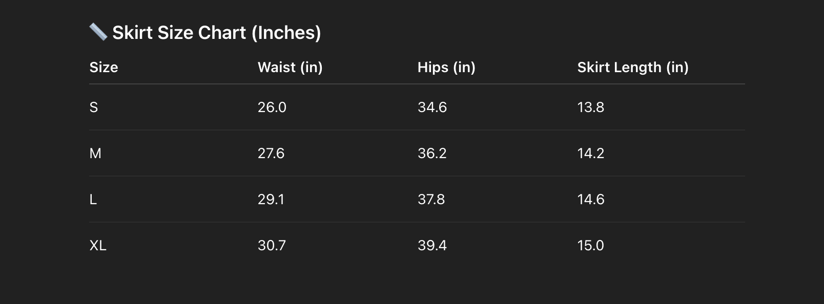Click the 30.7 waist value for size XL
Viewport: 824px width, 304px height.
(272, 246)
